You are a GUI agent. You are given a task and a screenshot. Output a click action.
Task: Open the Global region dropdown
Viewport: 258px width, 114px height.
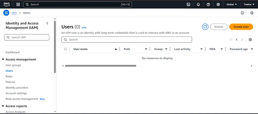click(232, 4)
